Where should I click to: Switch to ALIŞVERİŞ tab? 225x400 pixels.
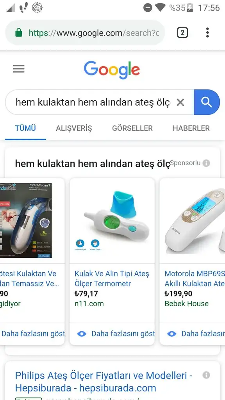click(x=74, y=128)
